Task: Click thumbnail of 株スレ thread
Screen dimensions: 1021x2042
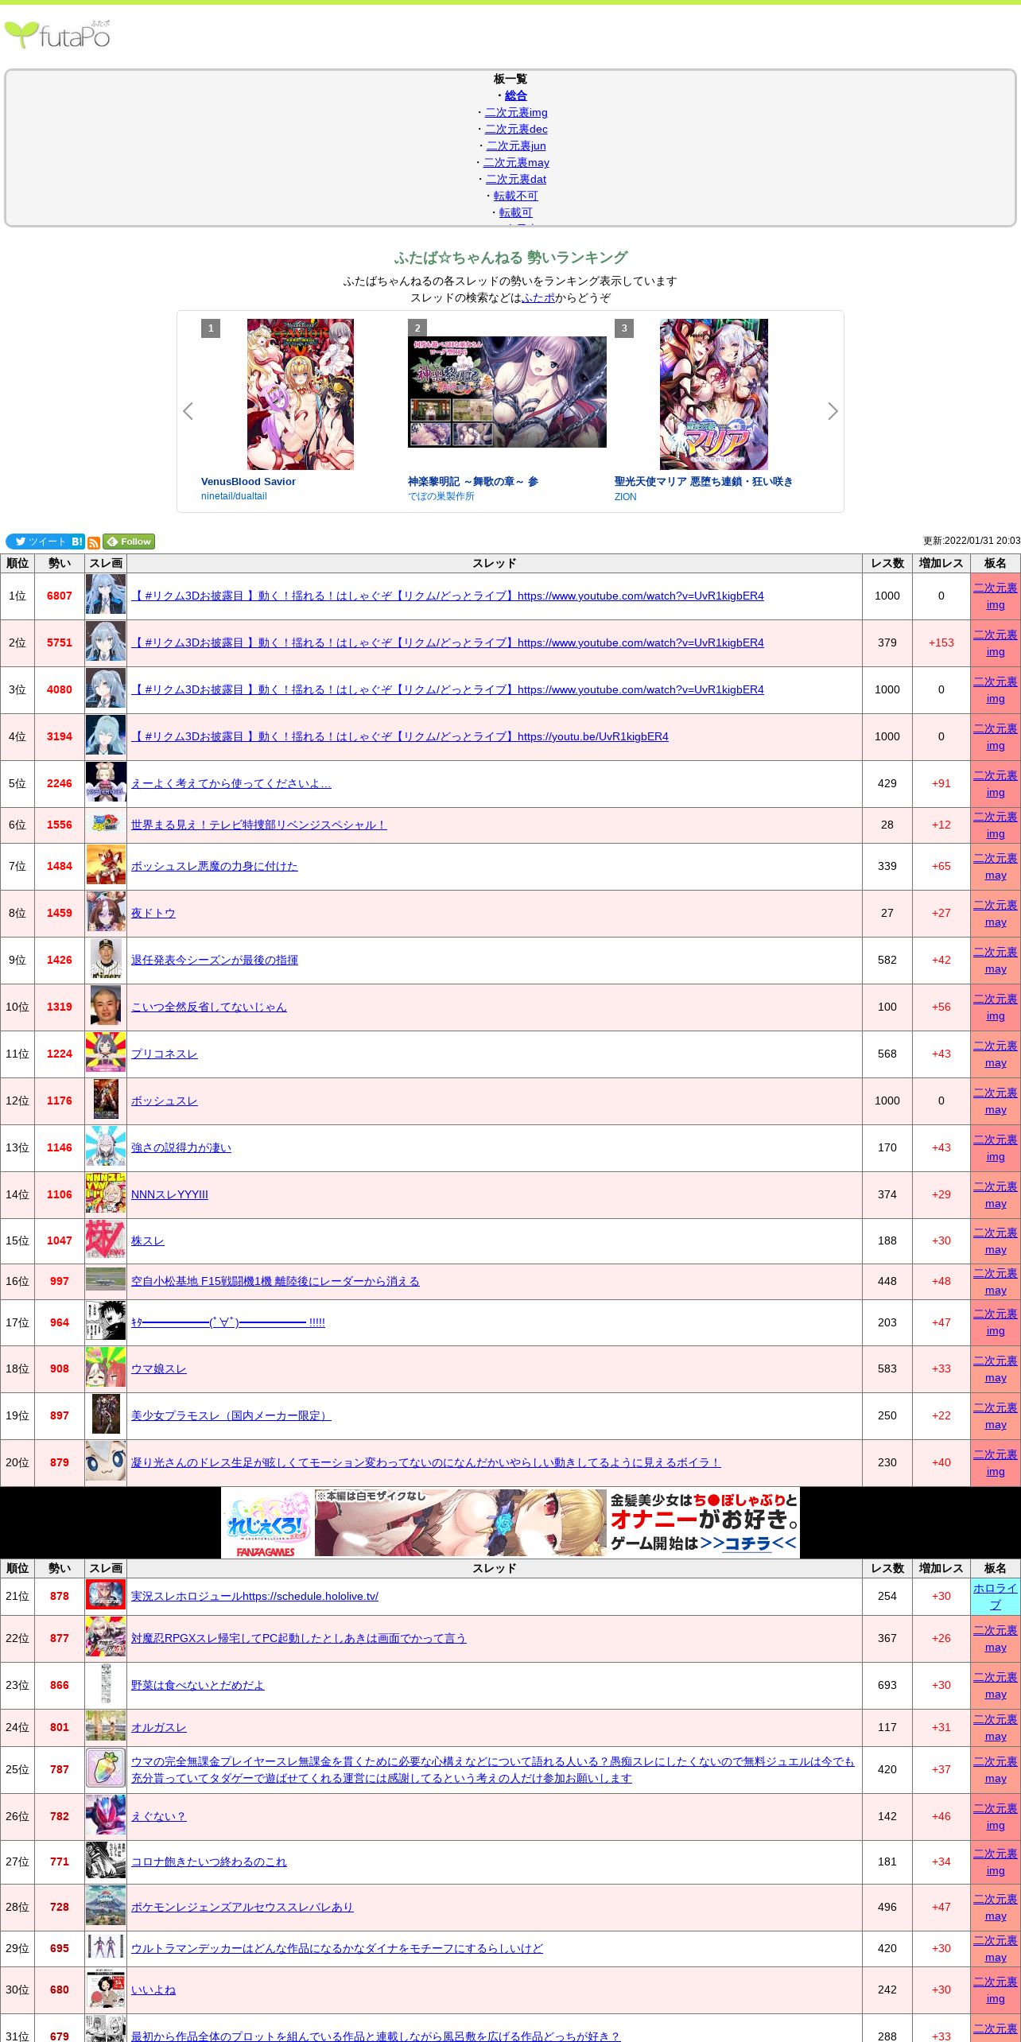Action: (106, 1240)
